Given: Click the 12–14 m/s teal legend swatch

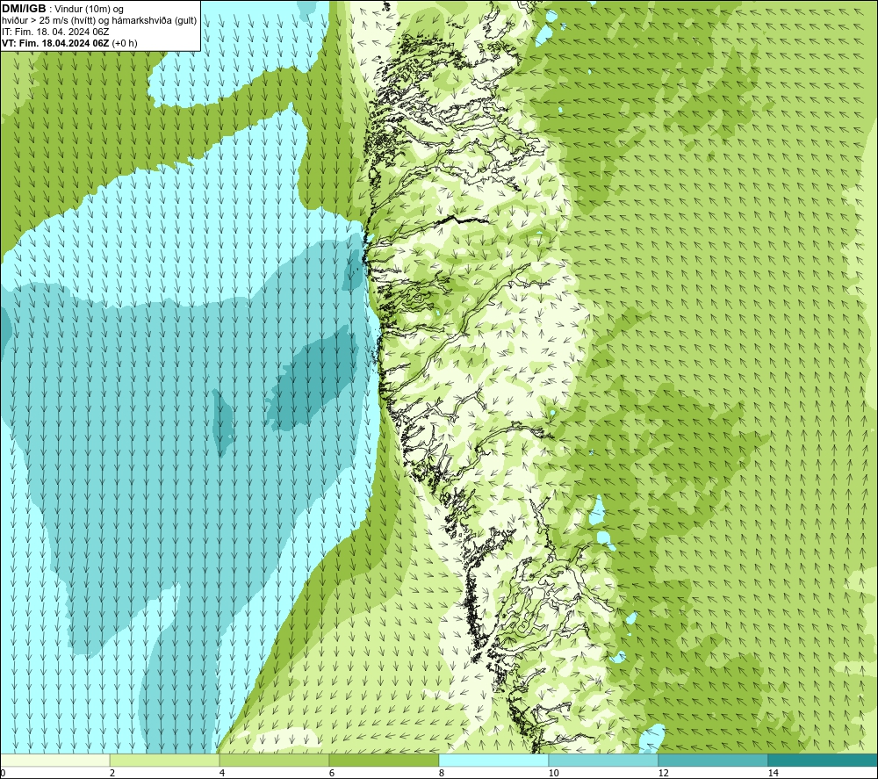Looking at the screenshot, I should (713, 760).
